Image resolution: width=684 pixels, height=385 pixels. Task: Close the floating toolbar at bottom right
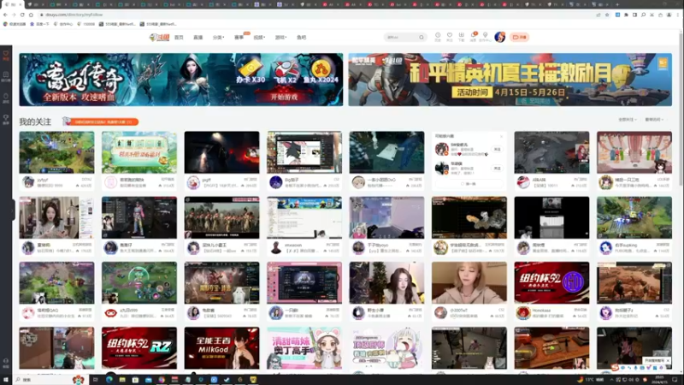click(668, 361)
